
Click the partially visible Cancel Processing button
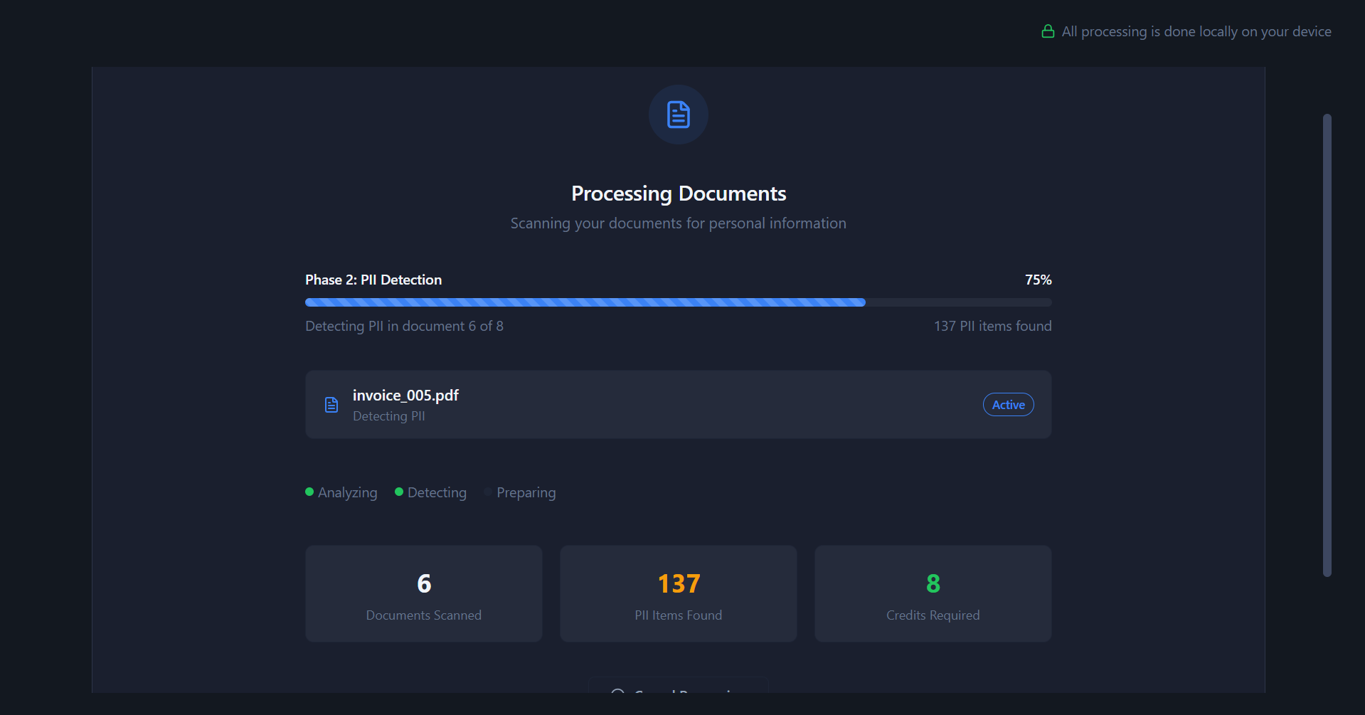[678, 687]
